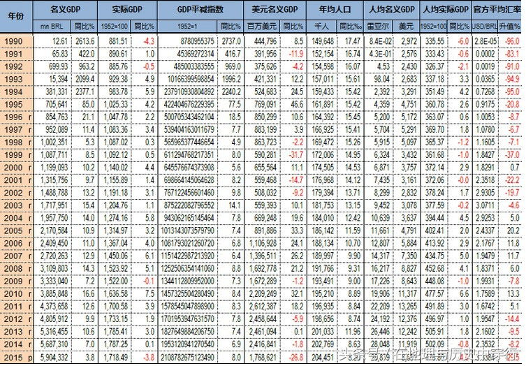Select the 名义GDP header cell
526x366 pixels.
tap(66, 10)
